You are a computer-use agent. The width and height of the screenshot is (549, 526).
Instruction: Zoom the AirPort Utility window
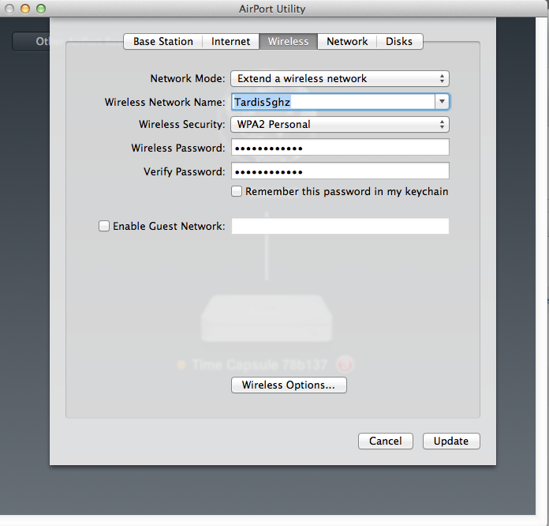point(41,9)
